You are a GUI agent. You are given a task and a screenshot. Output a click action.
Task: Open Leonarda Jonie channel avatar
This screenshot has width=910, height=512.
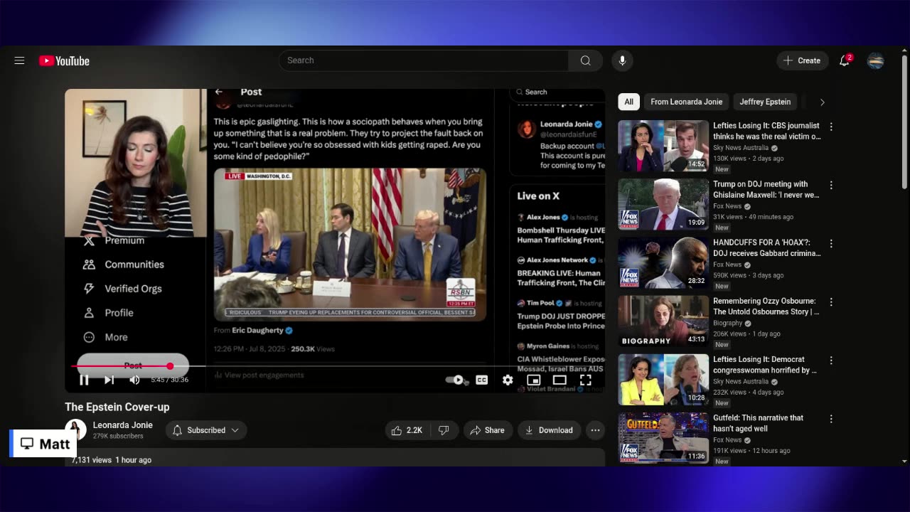[75, 430]
